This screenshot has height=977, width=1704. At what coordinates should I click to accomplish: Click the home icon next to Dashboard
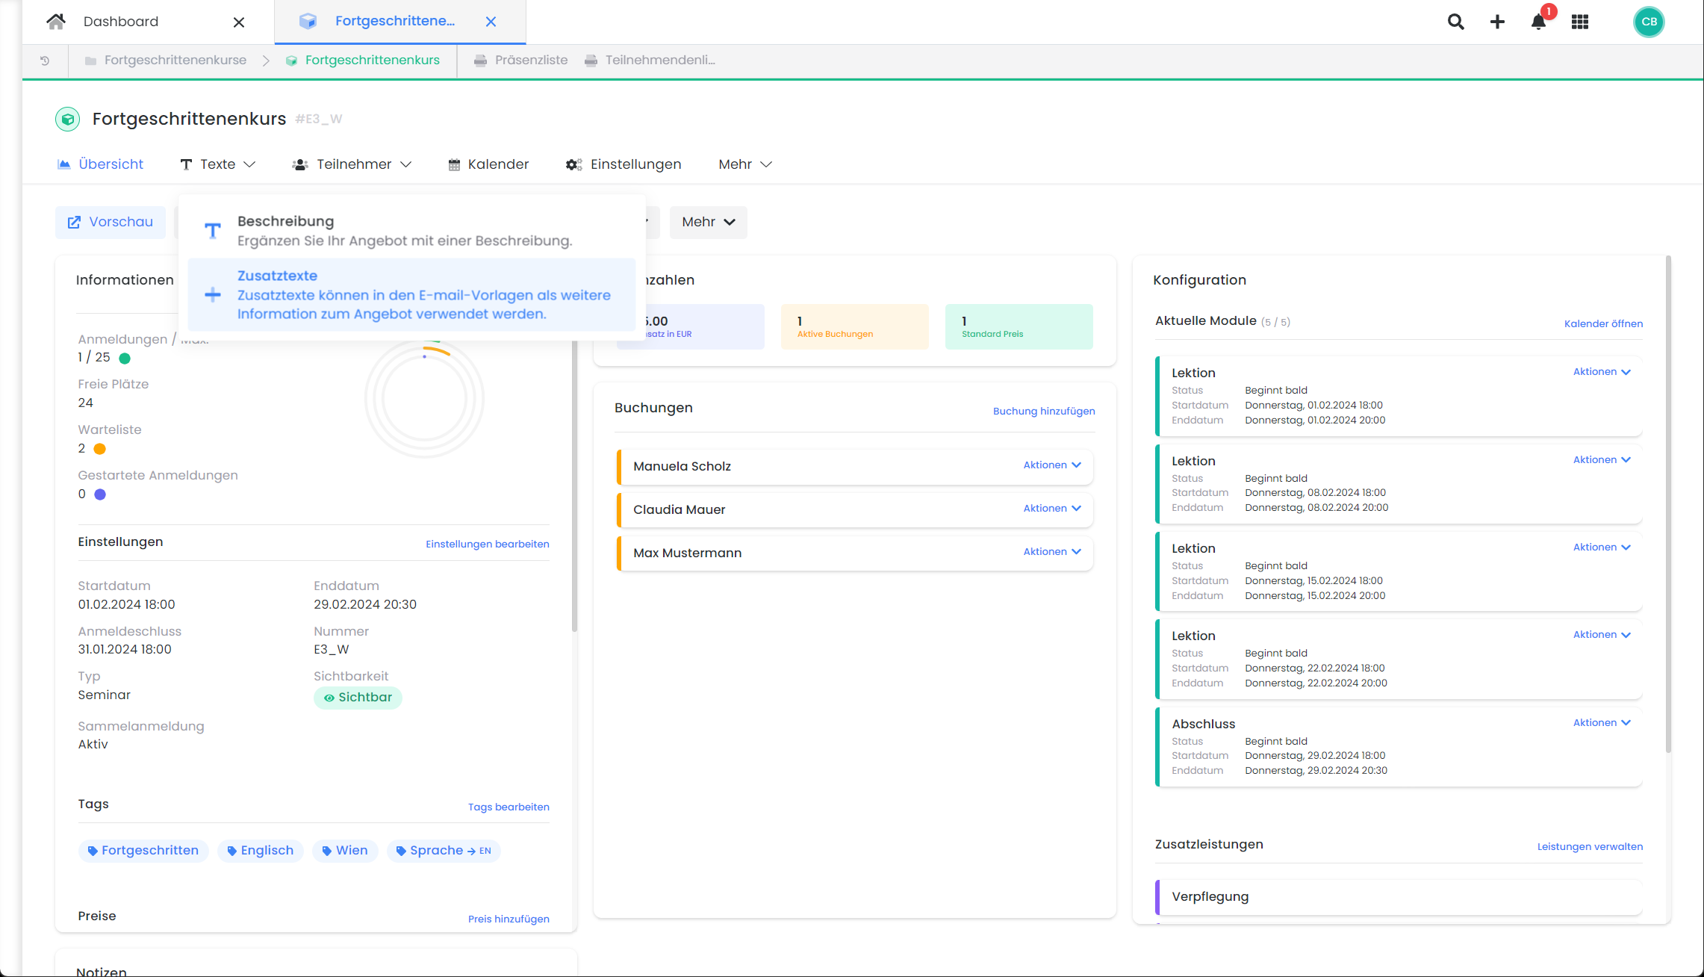click(55, 21)
